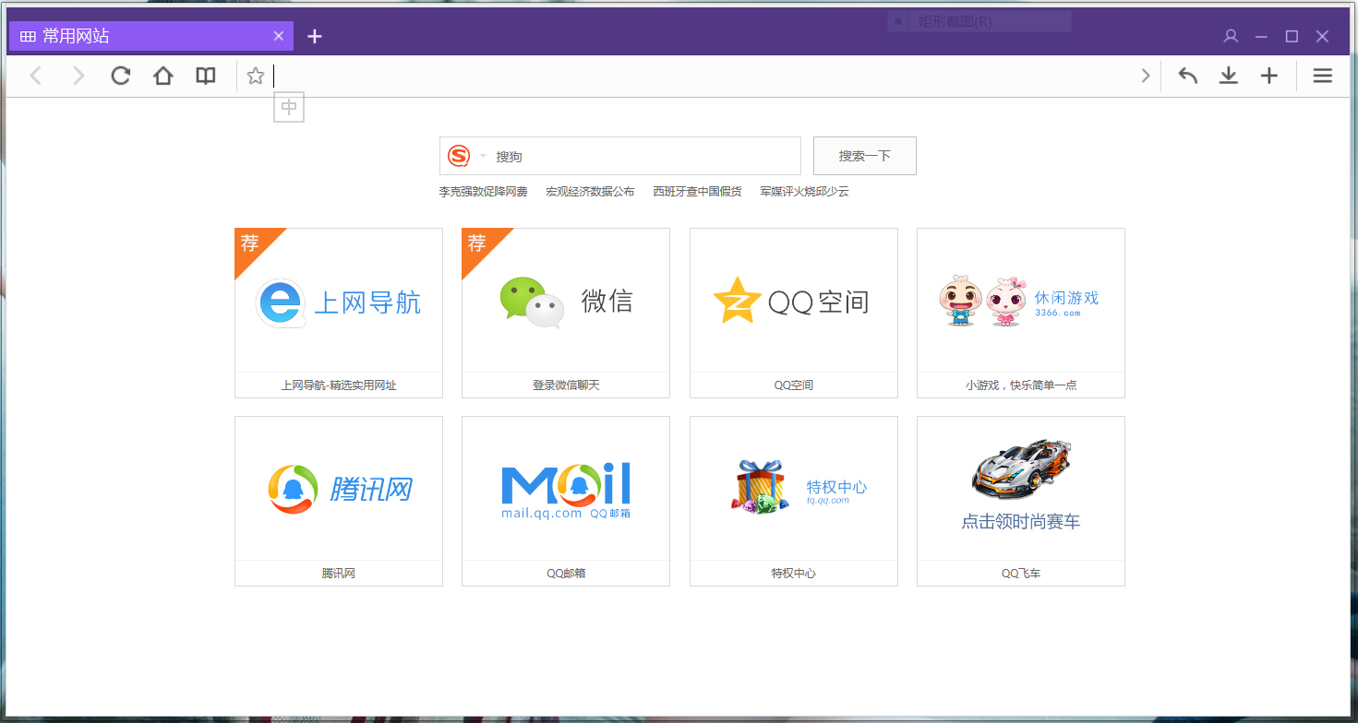Click the undo closed tab arrow icon
The height and width of the screenshot is (723, 1358).
(1188, 76)
